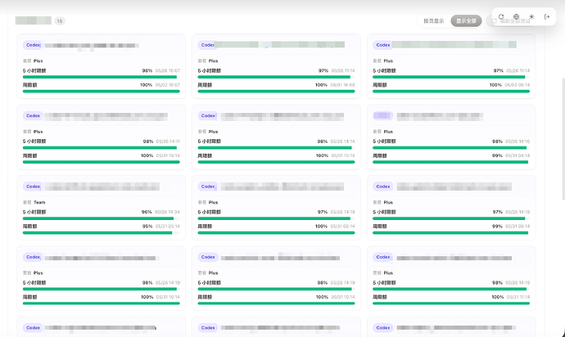The image size is (565, 337).
Task: Click the Codex badge on the card dated 05/26 14:11
Action: 33,115
